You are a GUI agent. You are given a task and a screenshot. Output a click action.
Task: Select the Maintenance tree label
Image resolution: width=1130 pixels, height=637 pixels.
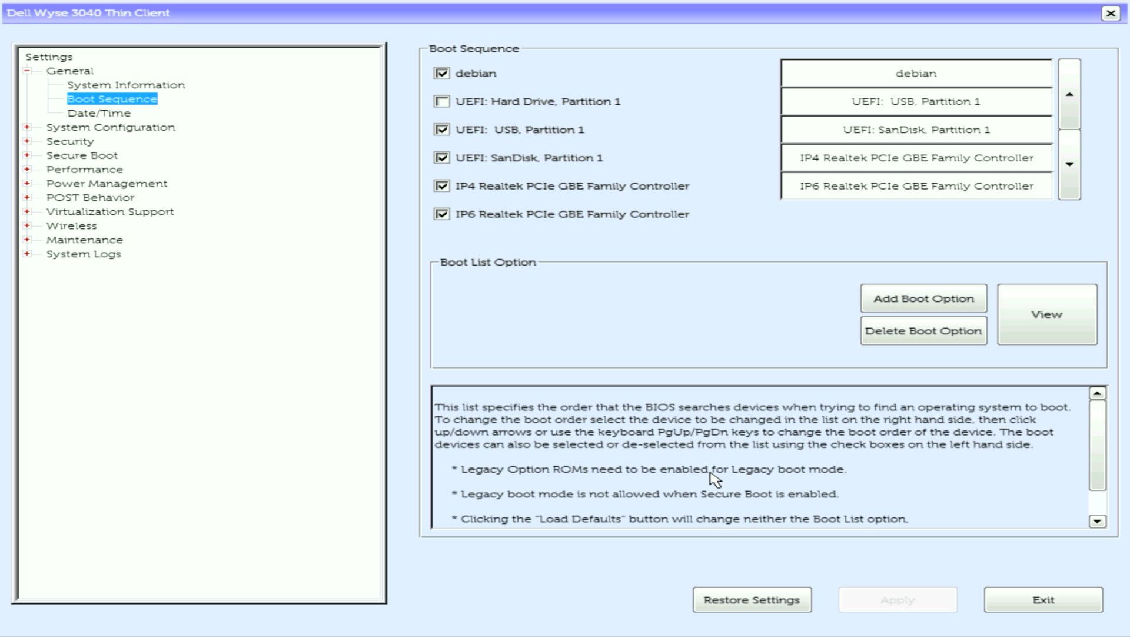(x=85, y=240)
